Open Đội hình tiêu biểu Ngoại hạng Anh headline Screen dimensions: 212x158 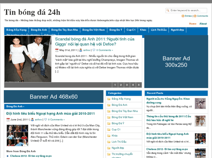pyautogui.click(x=50, y=114)
